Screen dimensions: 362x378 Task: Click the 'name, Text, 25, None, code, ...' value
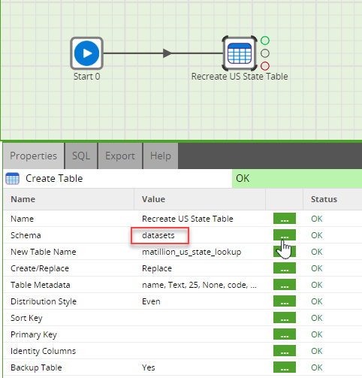pyautogui.click(x=199, y=285)
